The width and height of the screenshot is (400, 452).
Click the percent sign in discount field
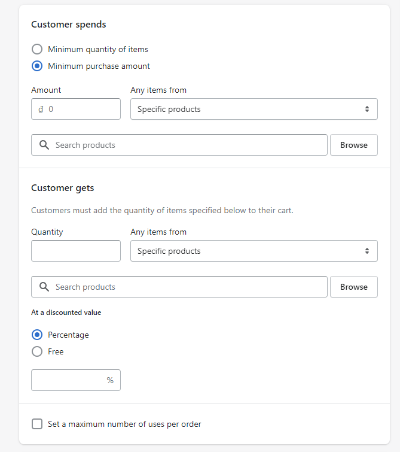110,380
